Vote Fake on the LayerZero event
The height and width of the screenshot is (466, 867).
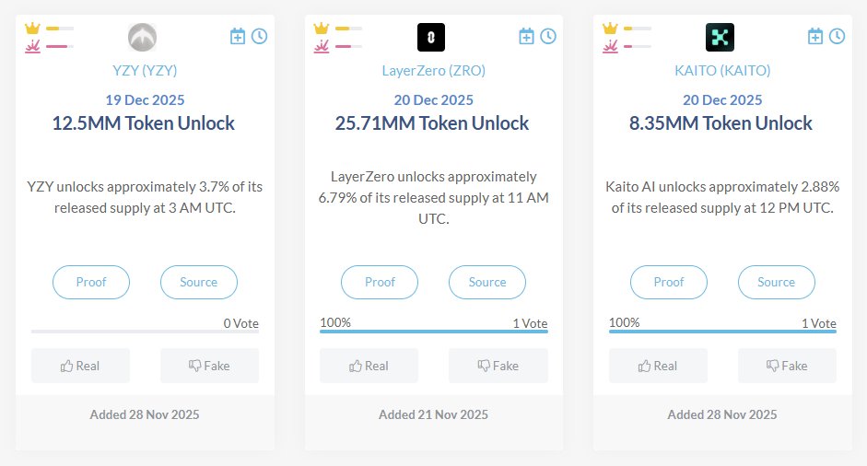tap(498, 366)
